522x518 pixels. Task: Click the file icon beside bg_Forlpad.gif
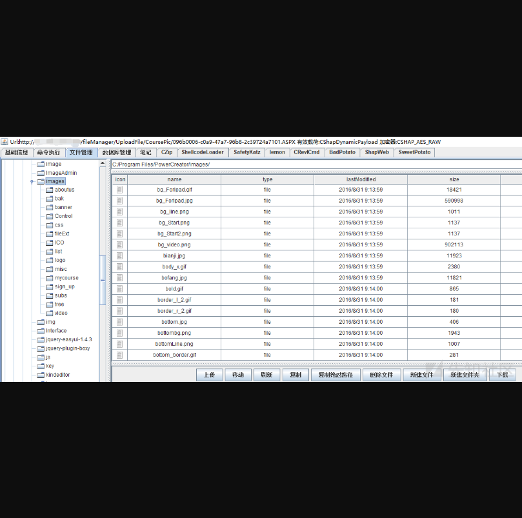119,190
